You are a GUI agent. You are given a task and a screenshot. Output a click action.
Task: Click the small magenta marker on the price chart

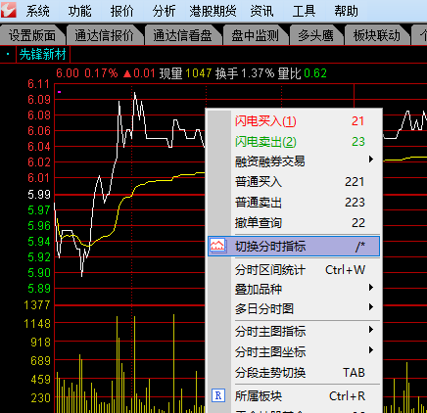59,92
